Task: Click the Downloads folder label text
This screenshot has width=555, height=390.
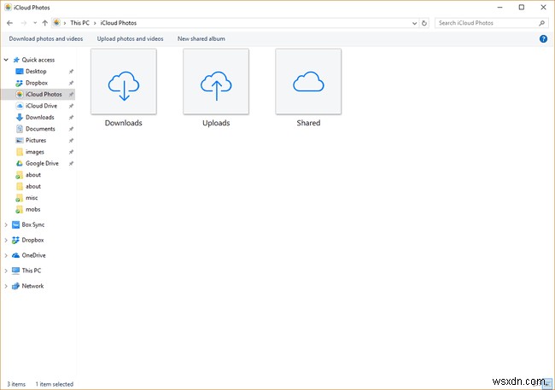Action: click(124, 123)
